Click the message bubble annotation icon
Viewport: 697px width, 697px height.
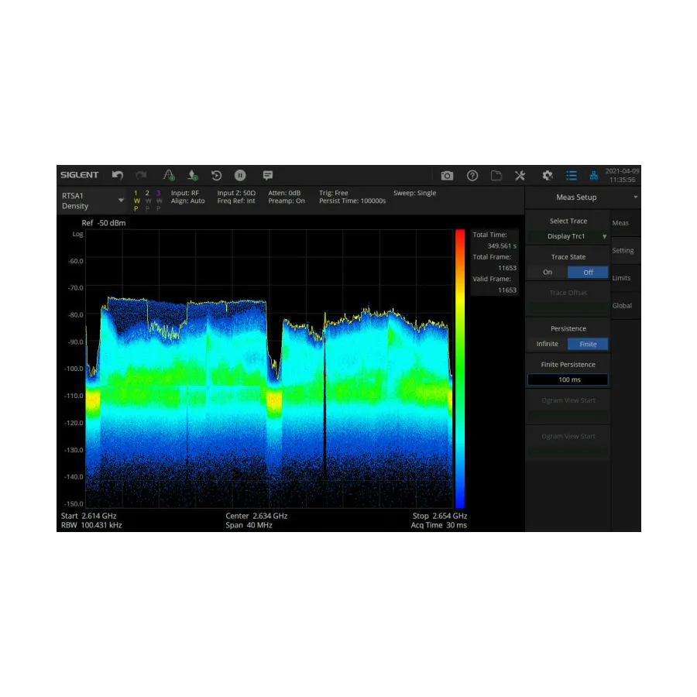[x=268, y=175]
